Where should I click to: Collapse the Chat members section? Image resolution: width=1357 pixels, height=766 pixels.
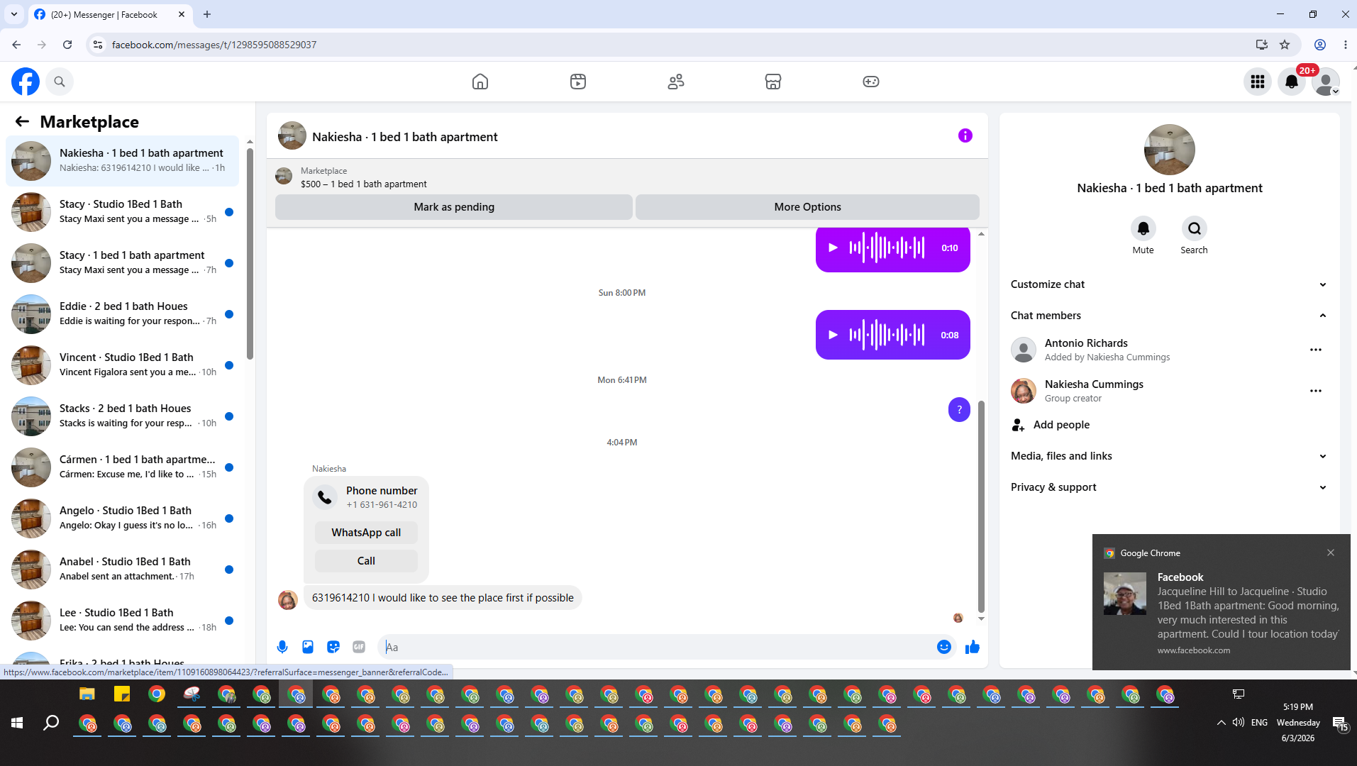coord(1169,316)
